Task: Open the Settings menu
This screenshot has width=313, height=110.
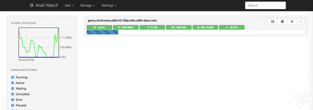Action: tap(109, 5)
